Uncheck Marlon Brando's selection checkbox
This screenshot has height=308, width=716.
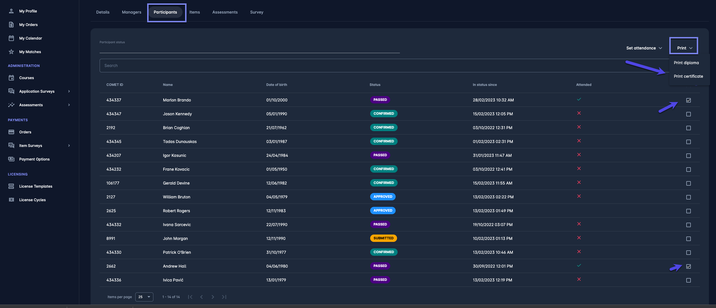[688, 100]
